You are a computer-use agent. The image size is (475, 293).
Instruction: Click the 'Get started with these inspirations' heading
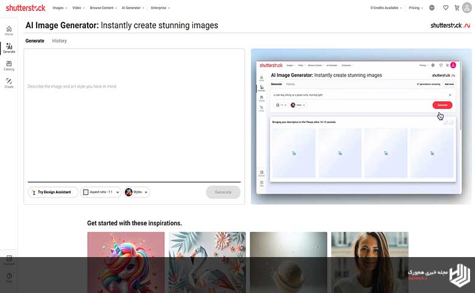tap(135, 223)
